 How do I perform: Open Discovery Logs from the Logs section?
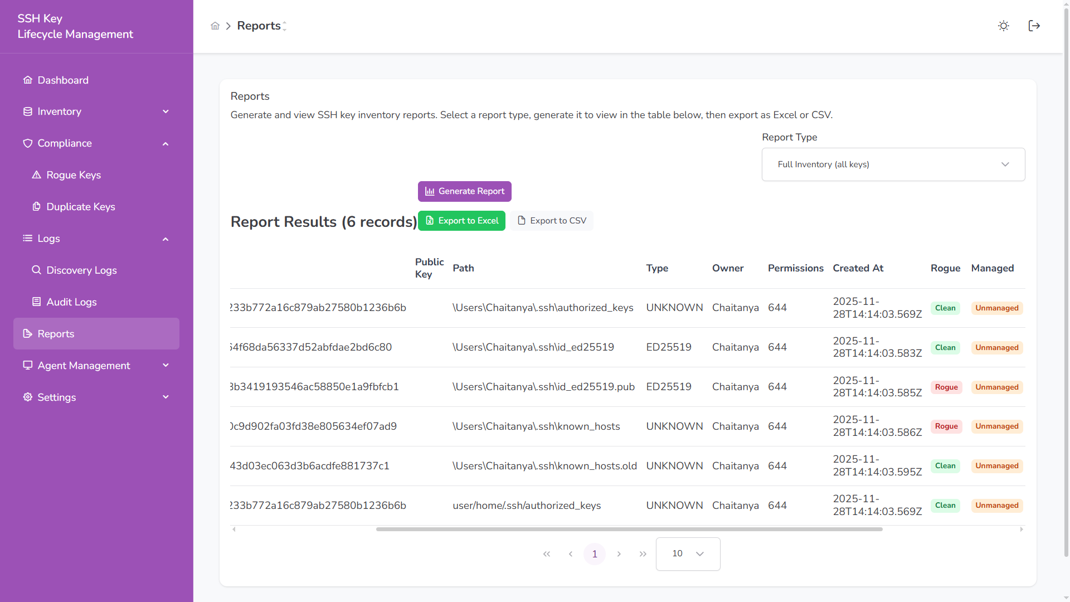81,270
